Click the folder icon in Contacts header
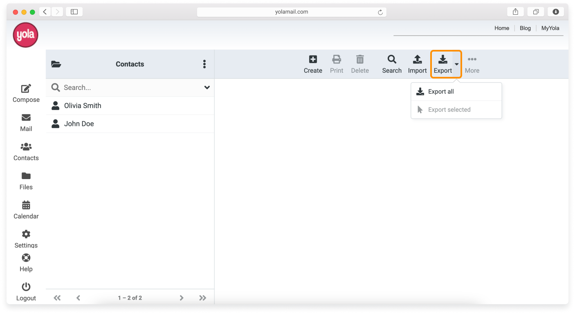This screenshot has height=314, width=575. coord(56,64)
